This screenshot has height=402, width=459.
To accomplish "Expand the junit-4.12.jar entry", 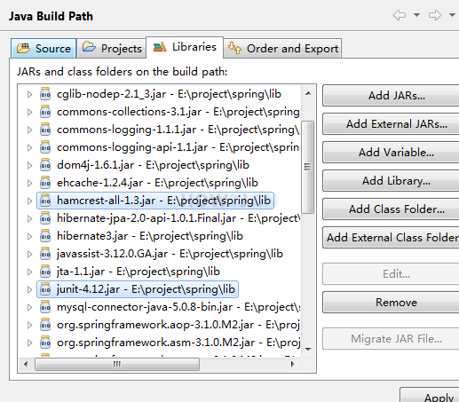I will point(29,289).
